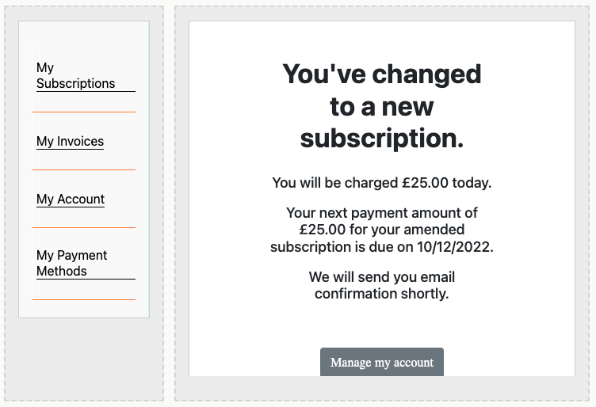Click the word "subscription." in the heading
This screenshot has height=407, width=596.
(381, 138)
